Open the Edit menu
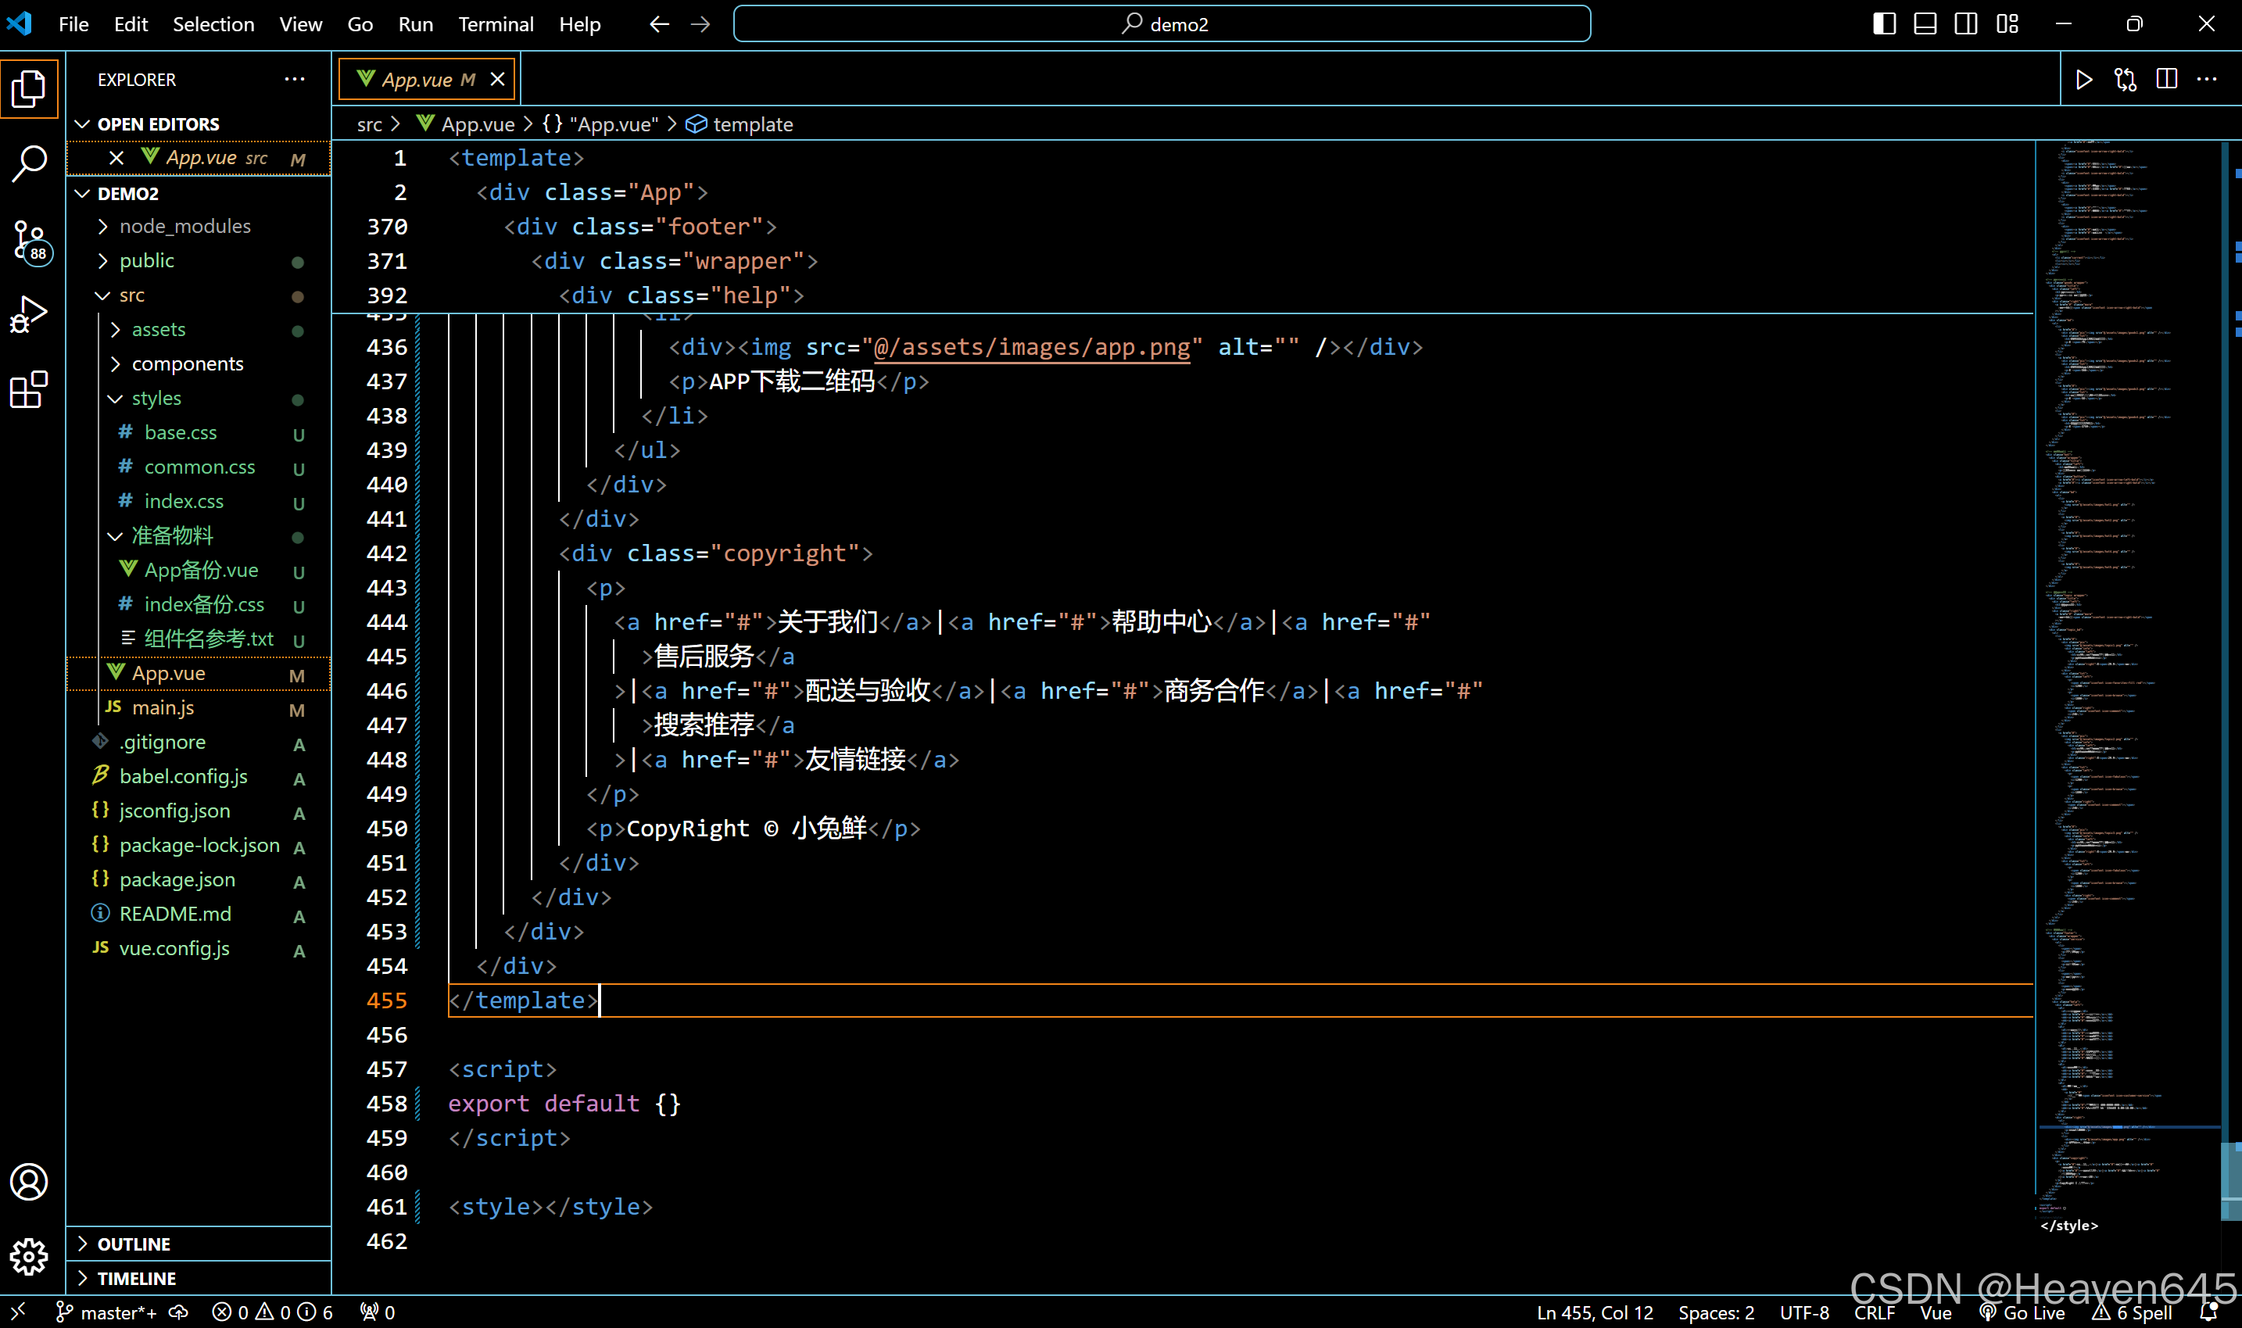Screen dimensions: 2242x1328 click(x=131, y=24)
